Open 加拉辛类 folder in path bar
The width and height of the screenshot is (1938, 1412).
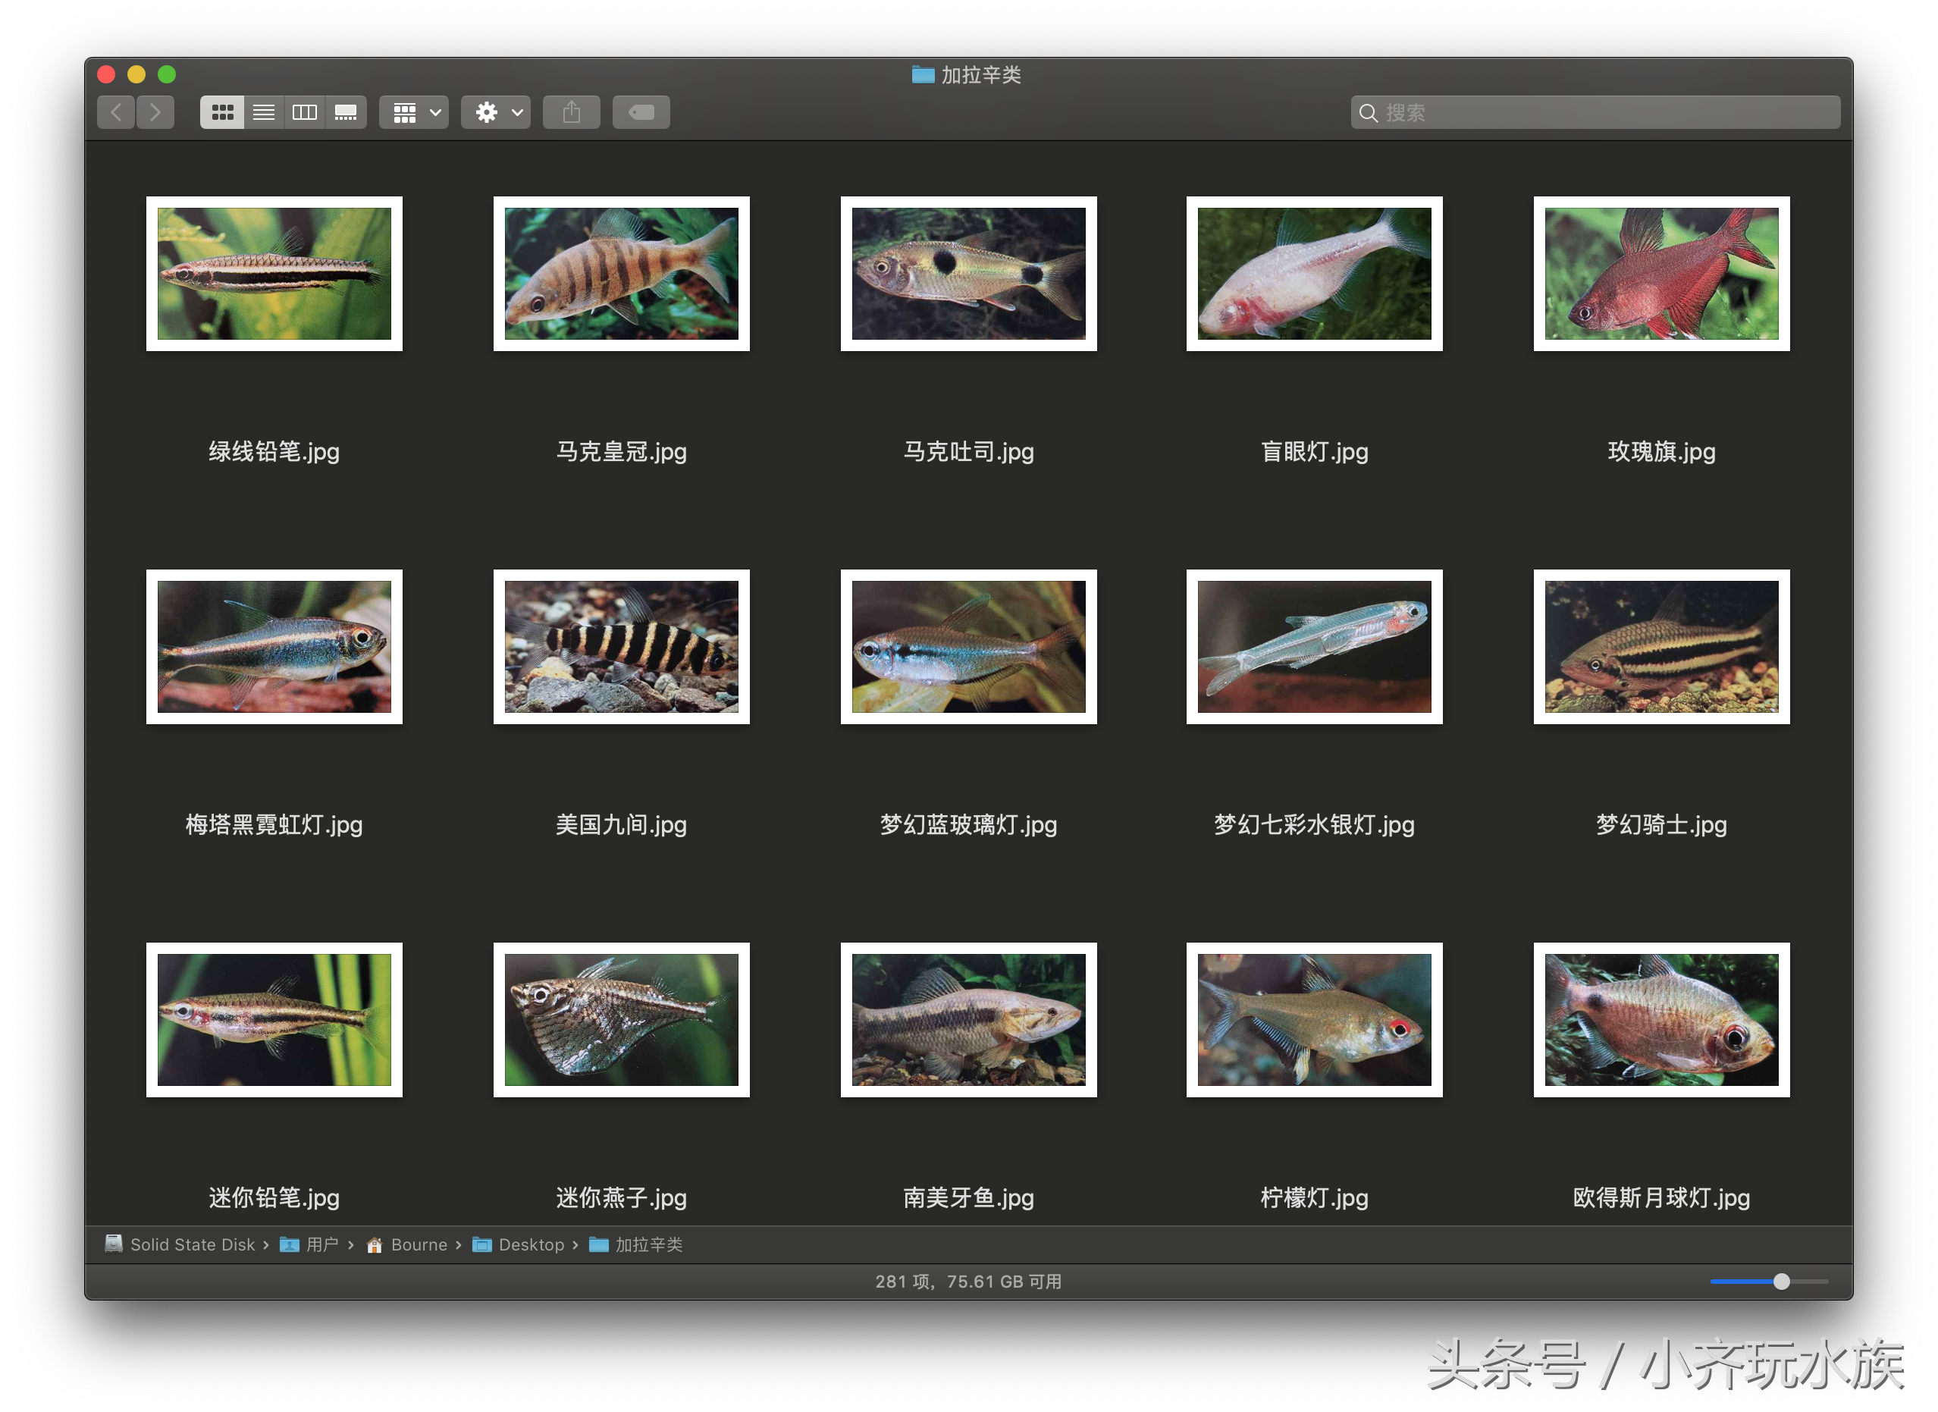click(635, 1244)
